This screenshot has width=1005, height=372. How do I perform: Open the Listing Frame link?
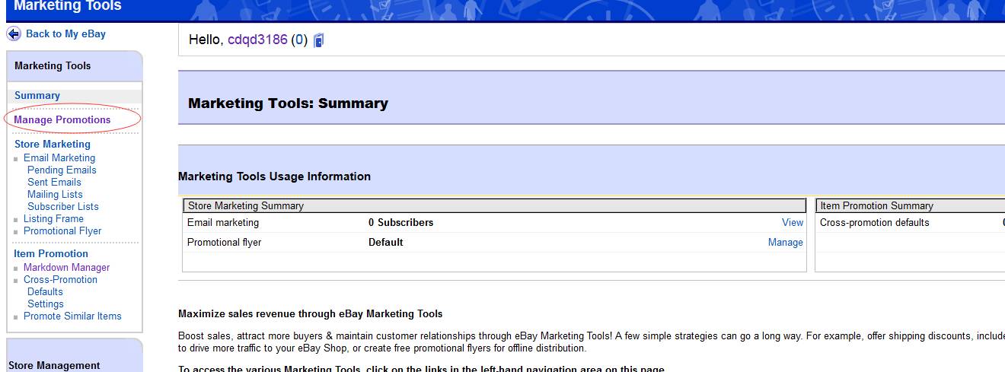click(x=53, y=218)
